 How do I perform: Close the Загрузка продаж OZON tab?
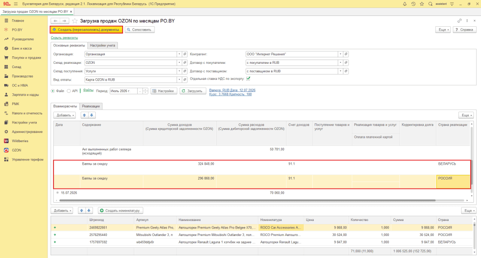click(71, 12)
